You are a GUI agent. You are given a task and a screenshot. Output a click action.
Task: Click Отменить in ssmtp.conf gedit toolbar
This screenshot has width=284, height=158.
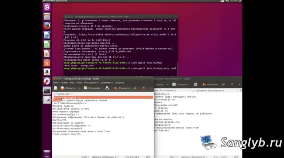(x=122, y=88)
